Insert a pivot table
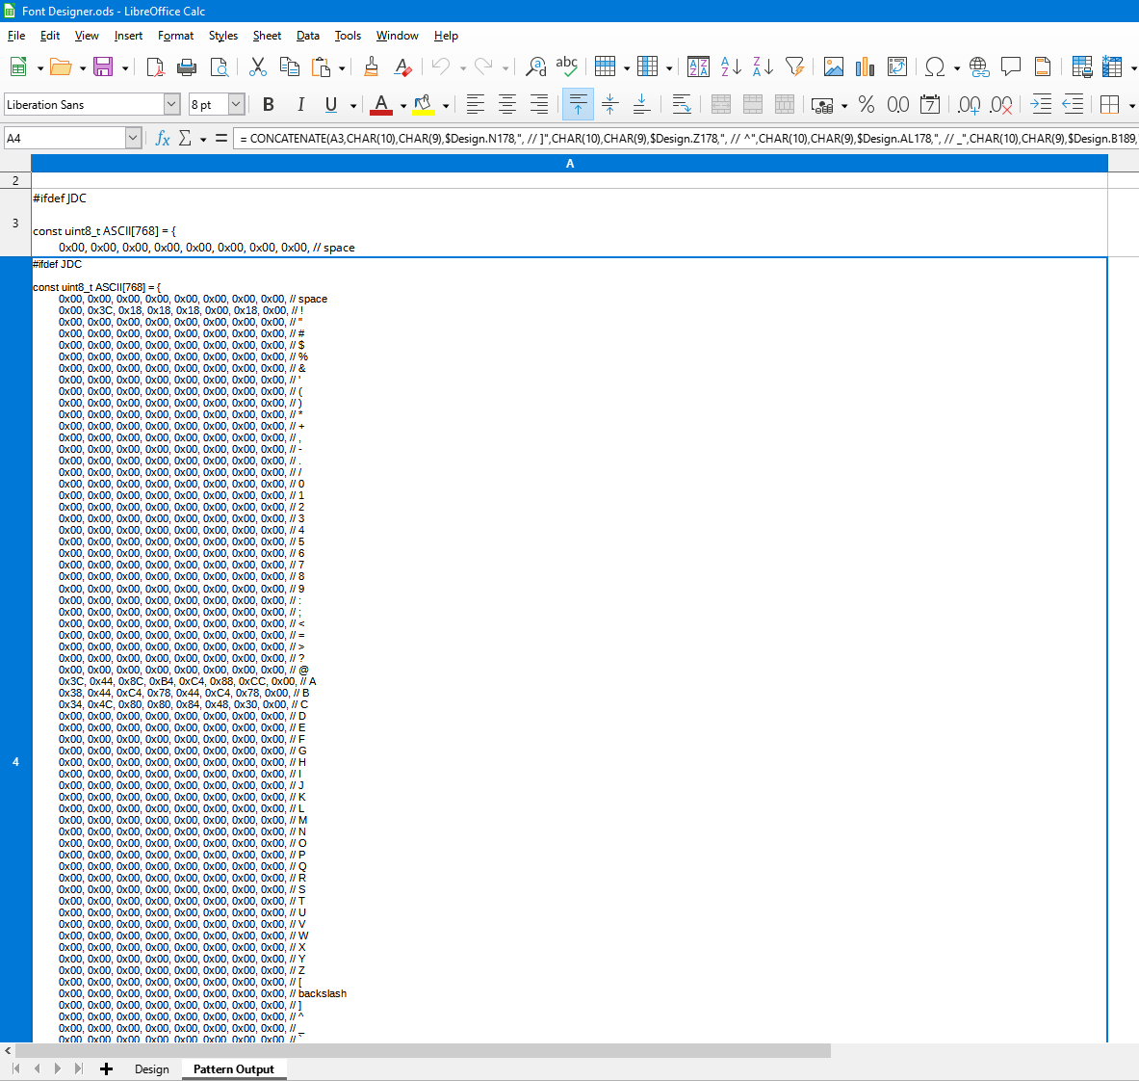 coord(897,67)
